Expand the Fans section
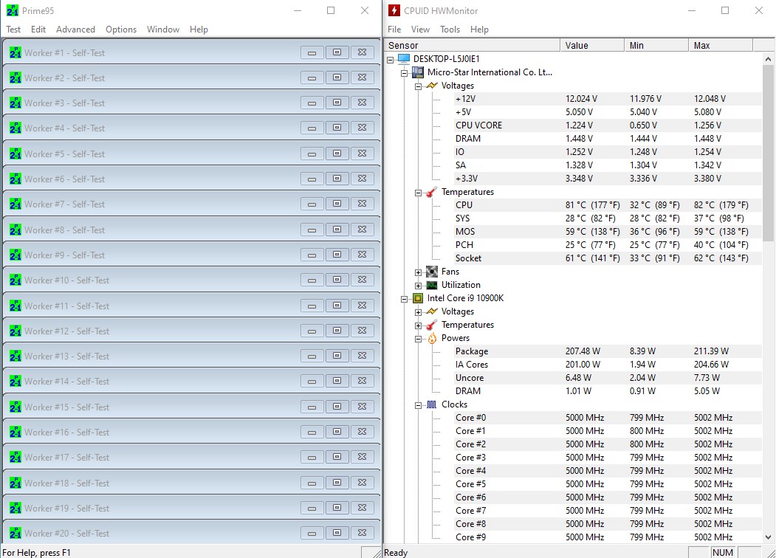The image size is (776, 558). click(x=418, y=272)
